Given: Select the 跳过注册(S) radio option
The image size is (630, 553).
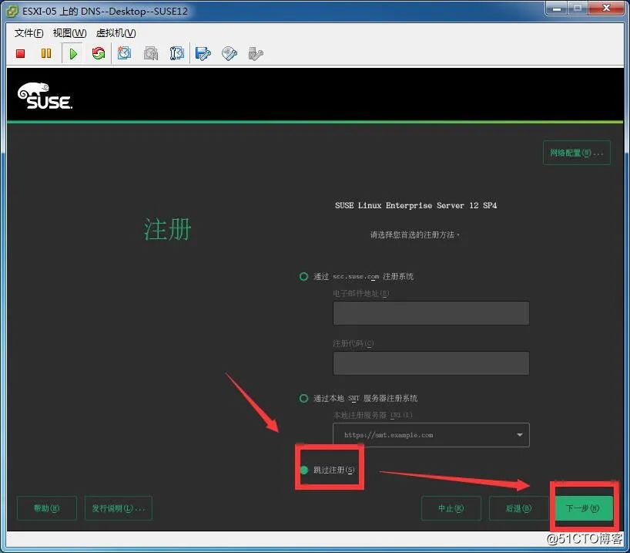Looking at the screenshot, I should (x=303, y=470).
